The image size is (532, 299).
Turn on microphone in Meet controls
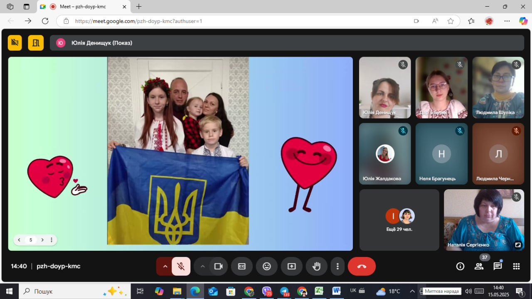click(x=181, y=267)
